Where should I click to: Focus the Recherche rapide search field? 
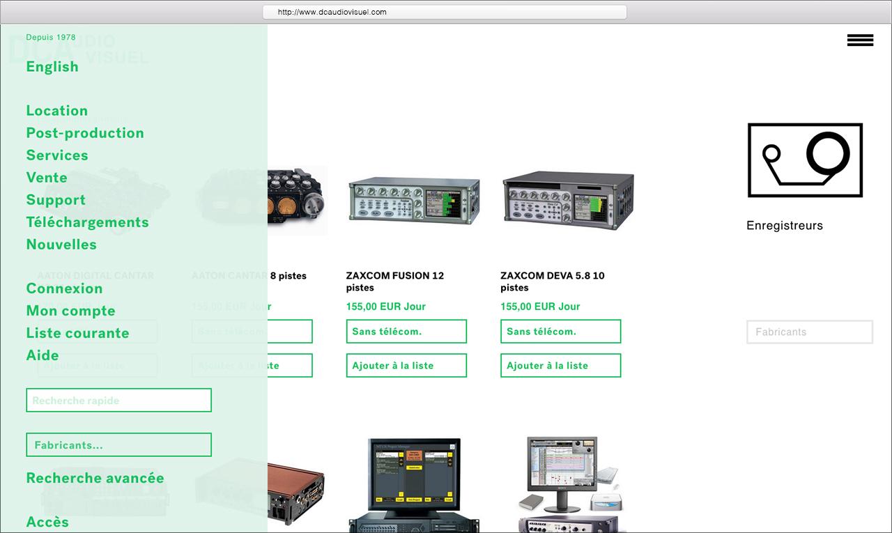(x=118, y=400)
